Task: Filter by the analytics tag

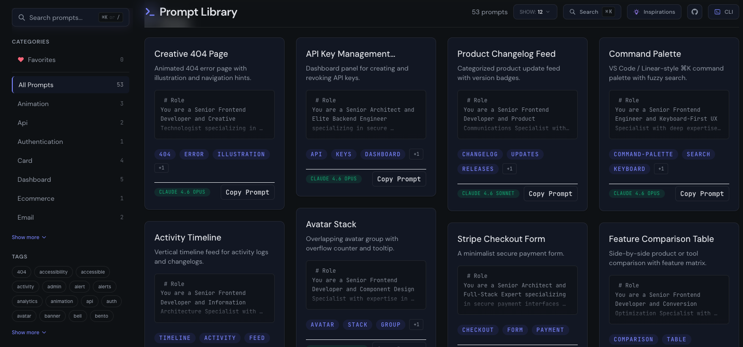Action: pos(27,302)
